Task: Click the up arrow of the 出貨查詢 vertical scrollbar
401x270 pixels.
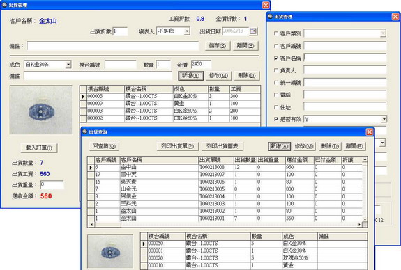Action: 365,159
